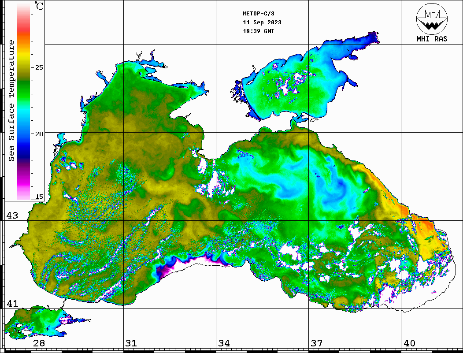Click longitude label 34

click(224, 343)
